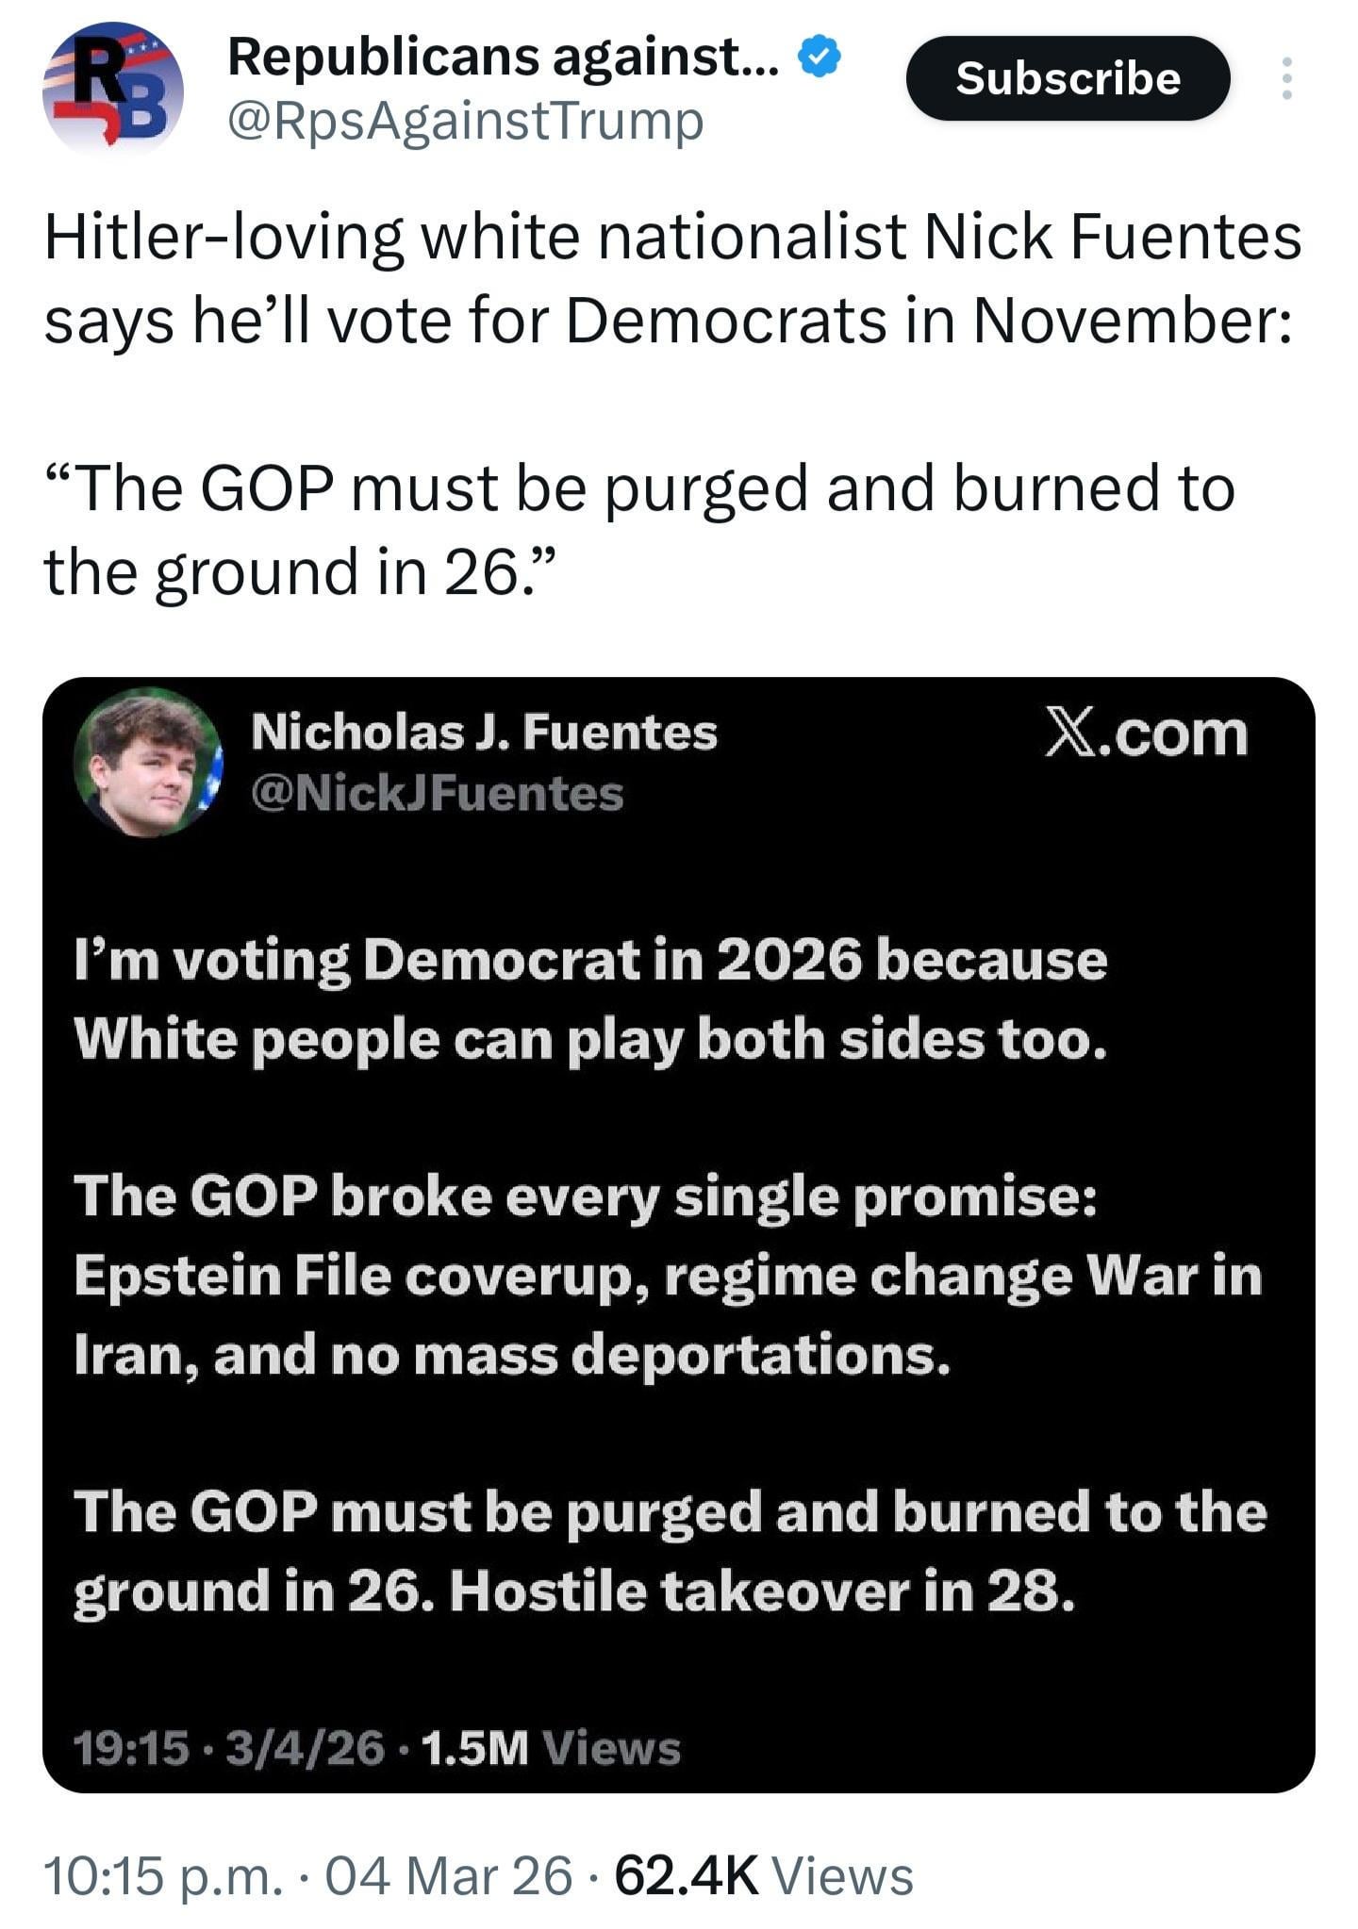This screenshot has width=1358, height=1929.
Task: Tap the profile photo inside the embedded post
Action: (x=149, y=762)
